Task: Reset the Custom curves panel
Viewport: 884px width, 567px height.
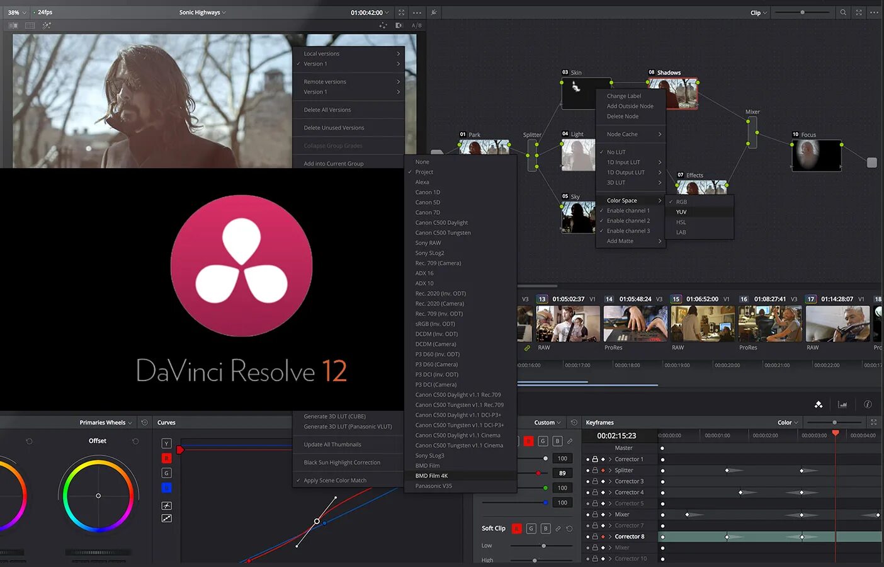Action: [574, 423]
